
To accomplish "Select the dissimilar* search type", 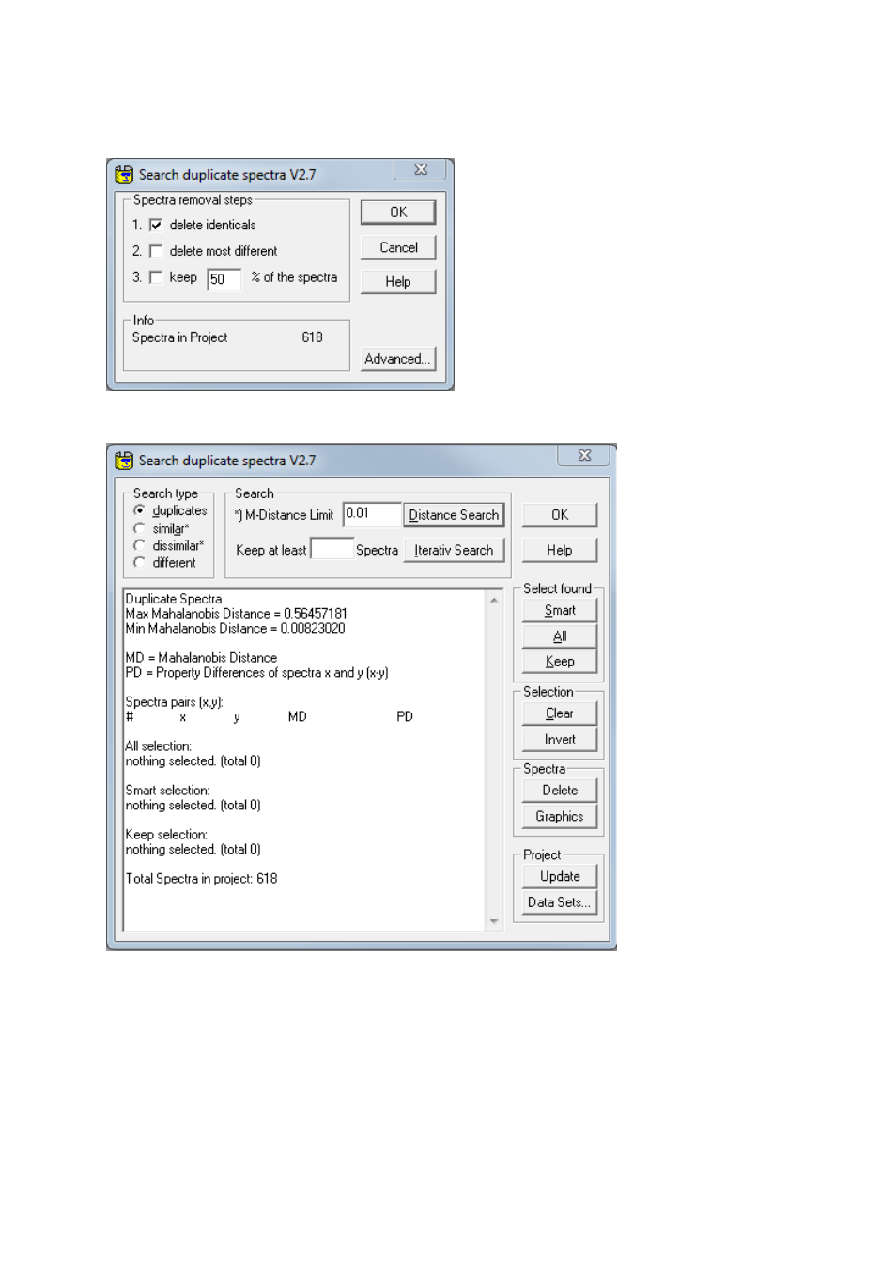I will (x=139, y=545).
